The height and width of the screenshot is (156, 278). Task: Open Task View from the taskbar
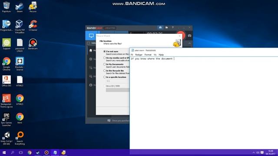point(21,153)
